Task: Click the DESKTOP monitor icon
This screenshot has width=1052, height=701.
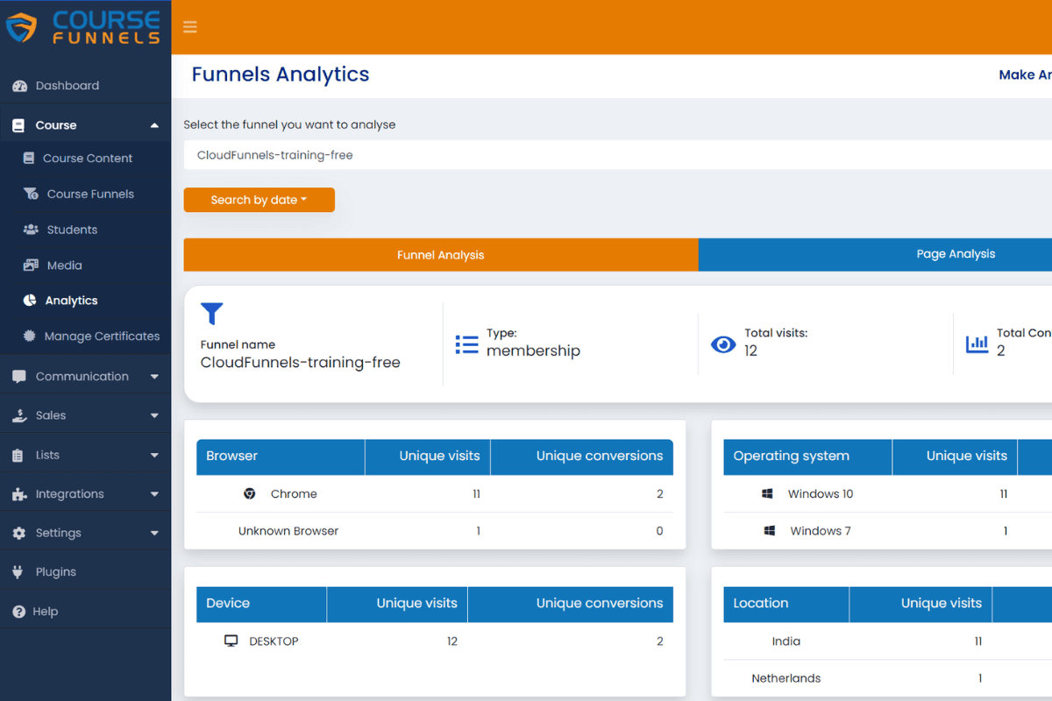Action: 231,641
